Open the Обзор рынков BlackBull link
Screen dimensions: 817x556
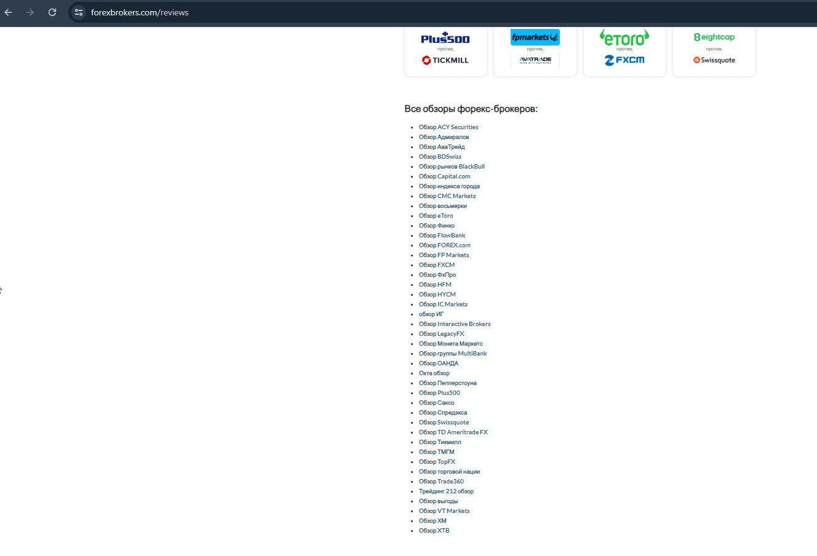tap(452, 167)
